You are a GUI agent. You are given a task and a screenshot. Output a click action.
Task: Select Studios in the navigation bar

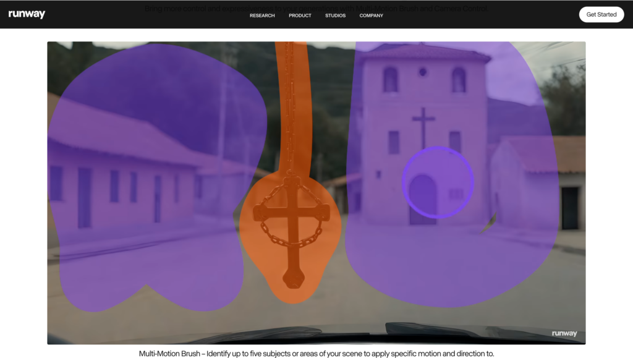point(335,15)
